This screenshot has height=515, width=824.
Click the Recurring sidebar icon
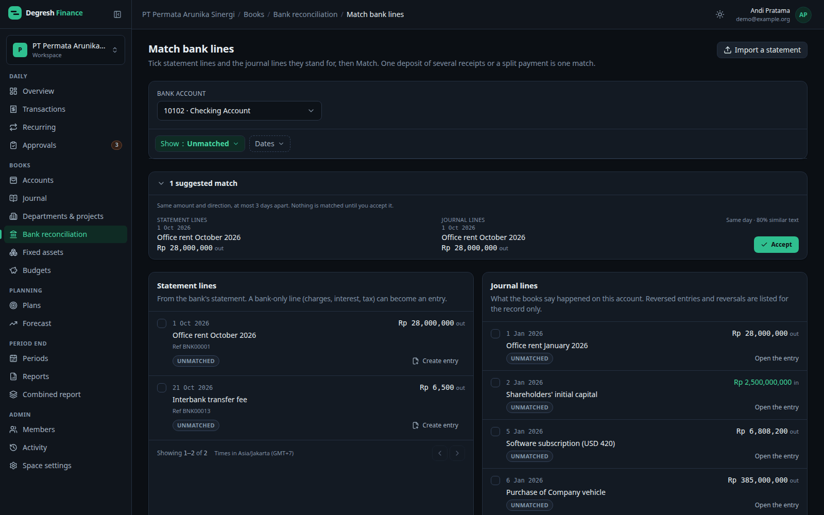point(13,127)
